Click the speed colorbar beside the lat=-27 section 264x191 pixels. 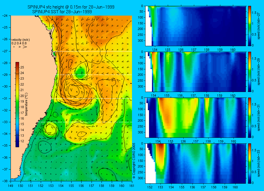pos(250,26)
